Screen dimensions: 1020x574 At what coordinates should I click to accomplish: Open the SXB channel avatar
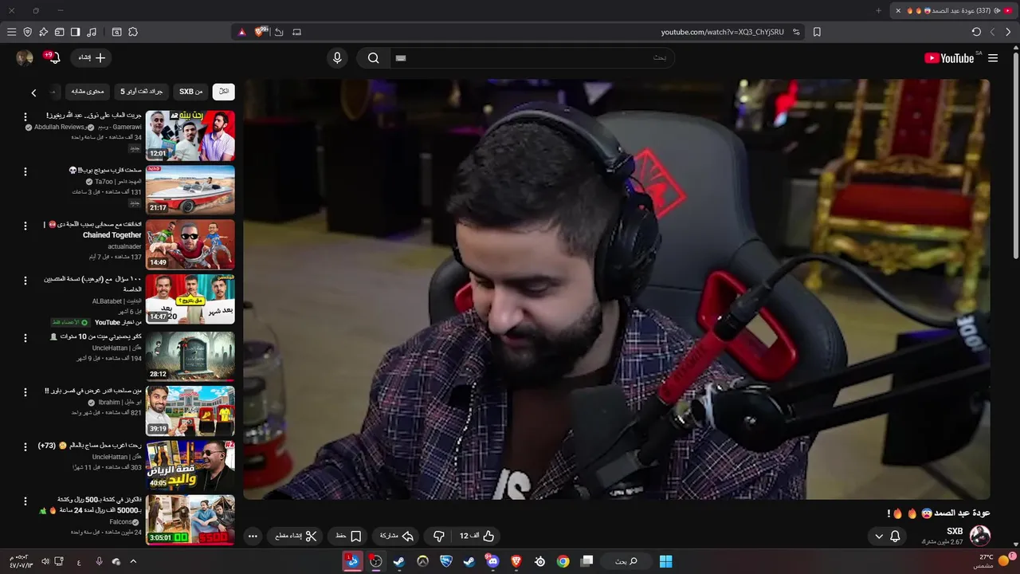tap(979, 536)
